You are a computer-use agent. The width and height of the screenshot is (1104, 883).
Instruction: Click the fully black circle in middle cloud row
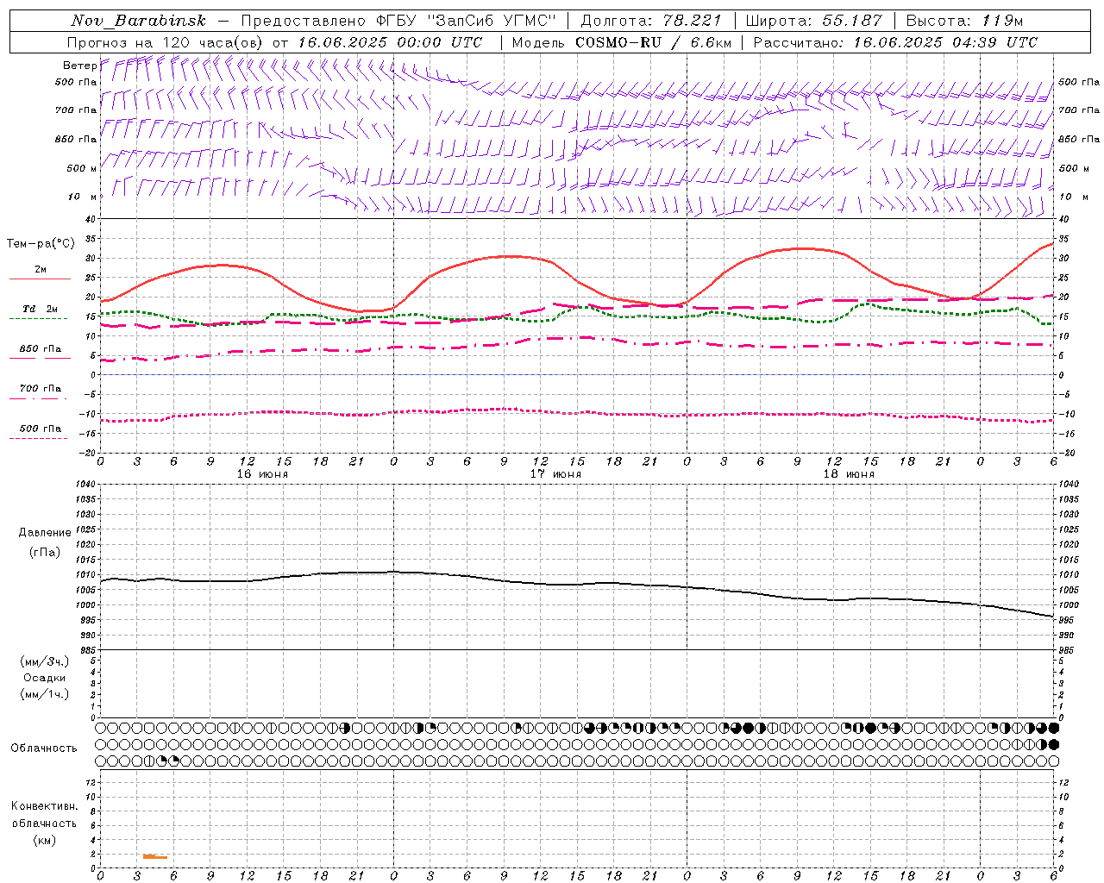click(1053, 744)
